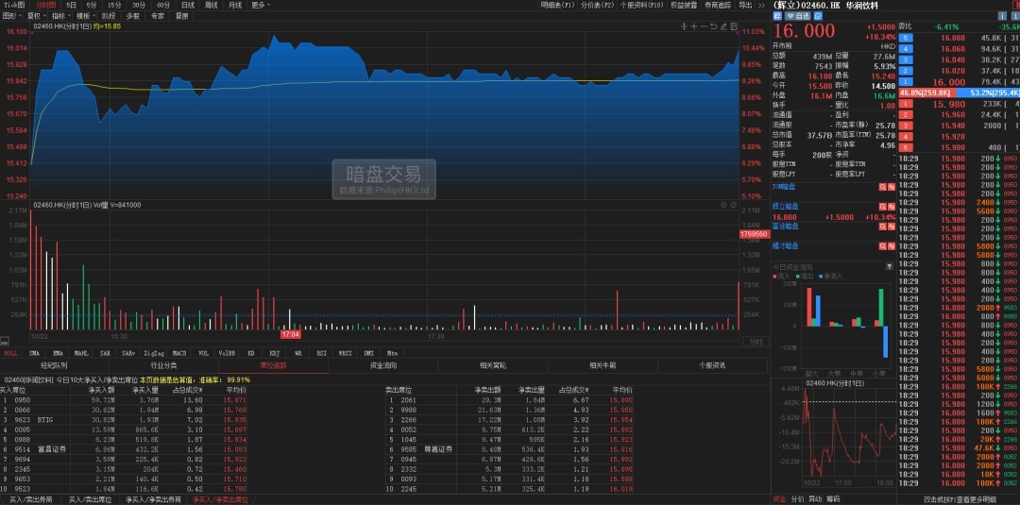Click the settings icon on volume panel
Viewport: 1020px width, 505px height.
point(722,204)
